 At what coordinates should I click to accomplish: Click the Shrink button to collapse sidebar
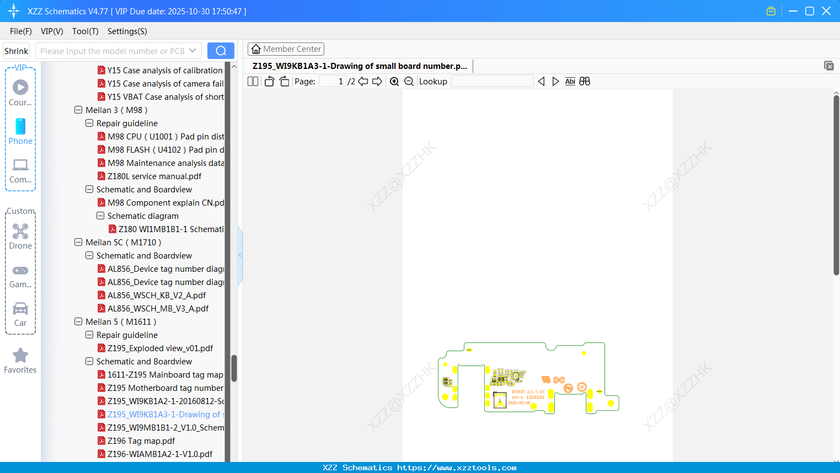click(x=16, y=50)
